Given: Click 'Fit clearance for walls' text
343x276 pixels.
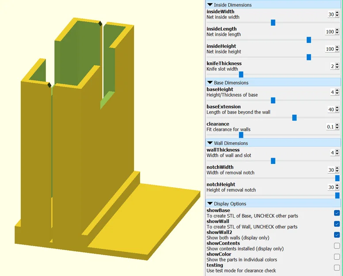Looking at the screenshot, I should click(229, 129).
